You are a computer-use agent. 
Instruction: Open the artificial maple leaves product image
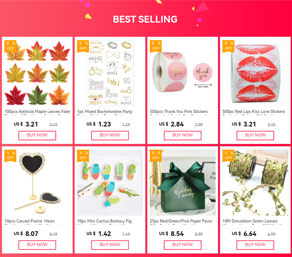(x=37, y=73)
